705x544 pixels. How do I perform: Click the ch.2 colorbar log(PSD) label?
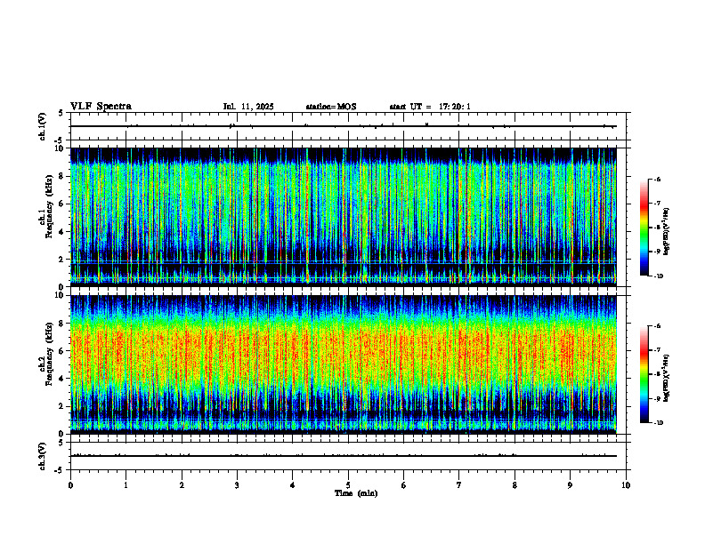point(667,378)
